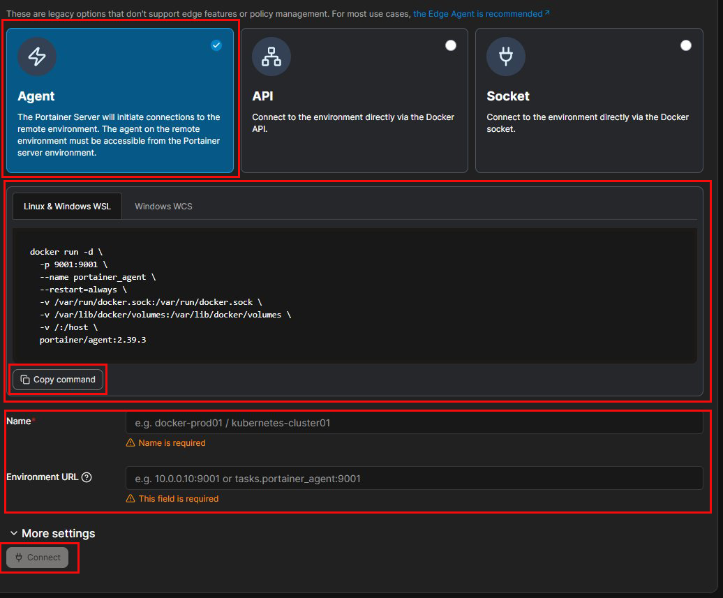Focus the Name input field
Image resolution: width=723 pixels, height=598 pixels.
(414, 423)
